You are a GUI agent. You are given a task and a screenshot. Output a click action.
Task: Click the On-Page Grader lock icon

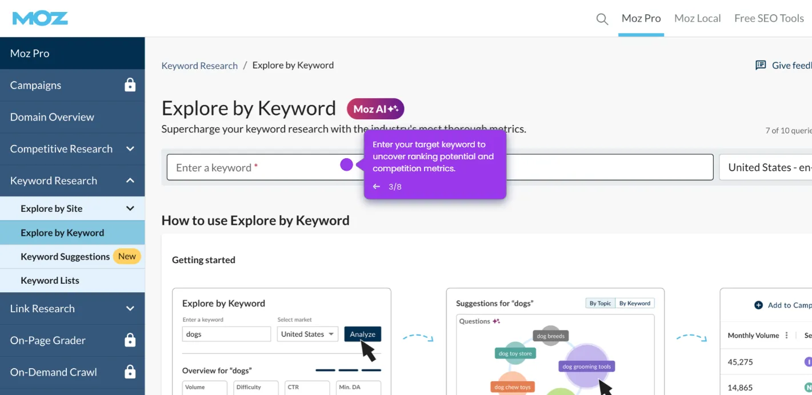tap(130, 340)
